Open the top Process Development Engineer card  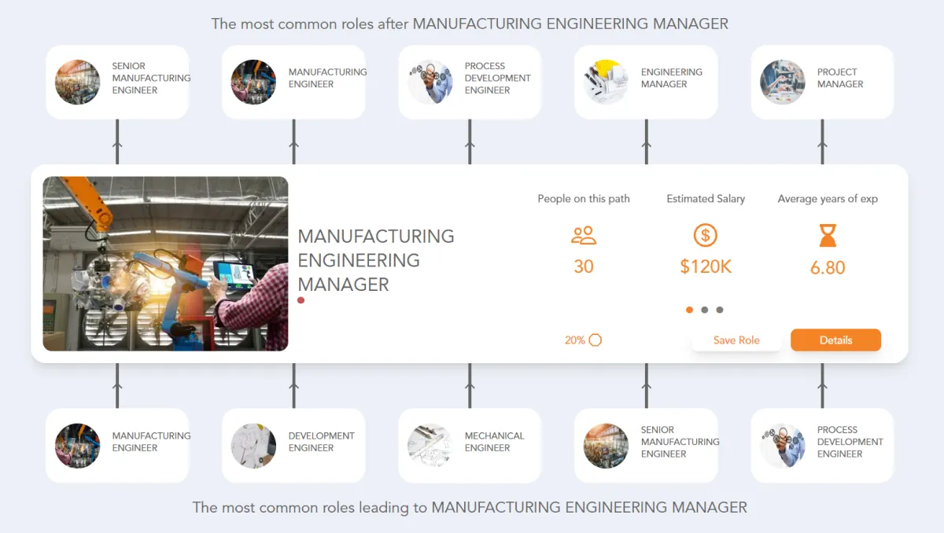coord(470,82)
